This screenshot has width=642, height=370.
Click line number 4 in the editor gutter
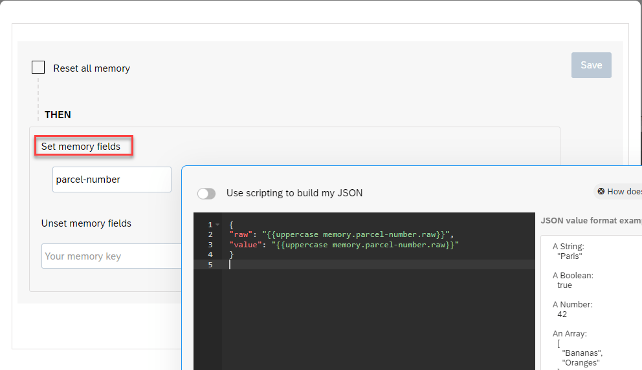pyautogui.click(x=210, y=255)
